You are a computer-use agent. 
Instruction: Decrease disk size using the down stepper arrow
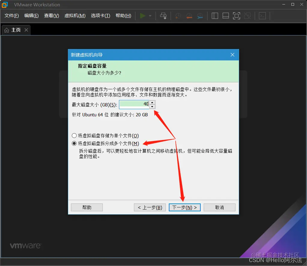point(152,106)
